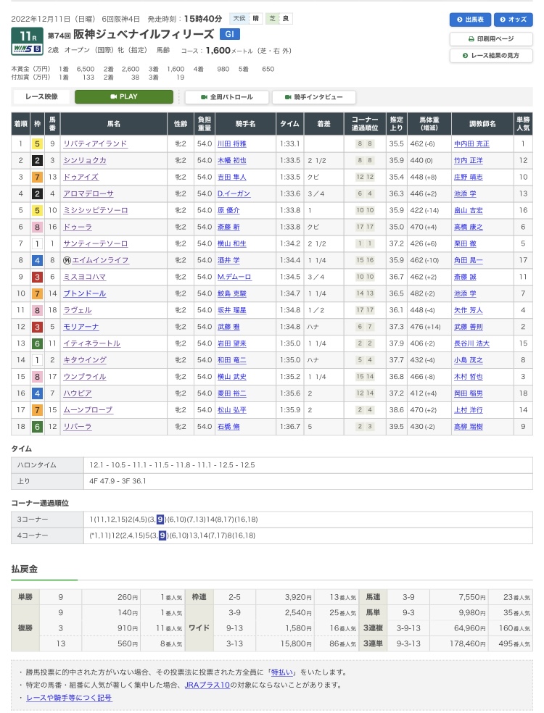Open horse シンリョクカ details
544x713 pixels.
pyautogui.click(x=85, y=161)
